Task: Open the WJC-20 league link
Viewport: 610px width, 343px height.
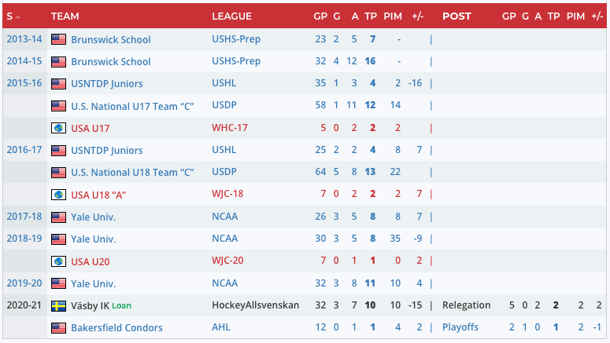Action: tap(230, 261)
